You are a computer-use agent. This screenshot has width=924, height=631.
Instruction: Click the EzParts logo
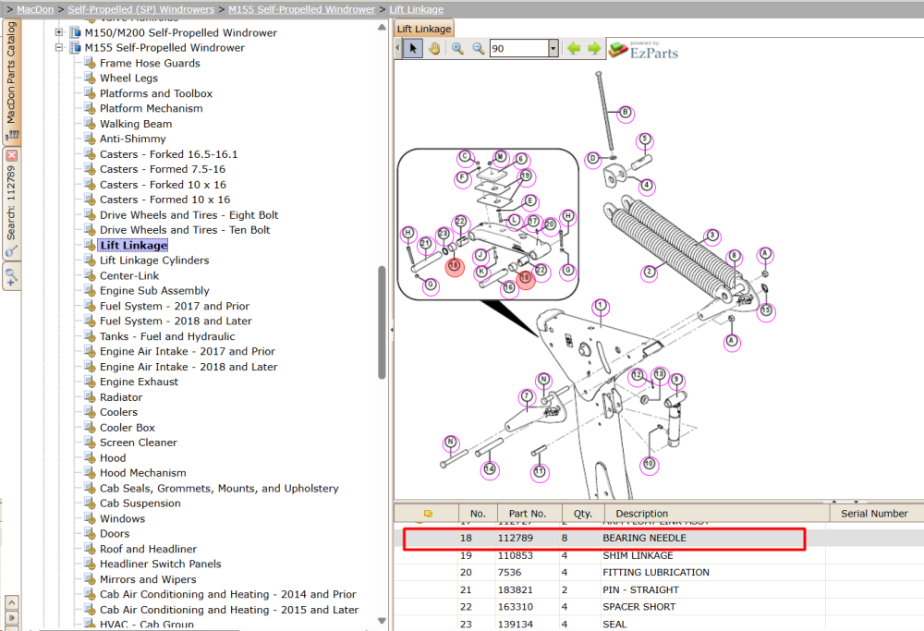click(643, 50)
